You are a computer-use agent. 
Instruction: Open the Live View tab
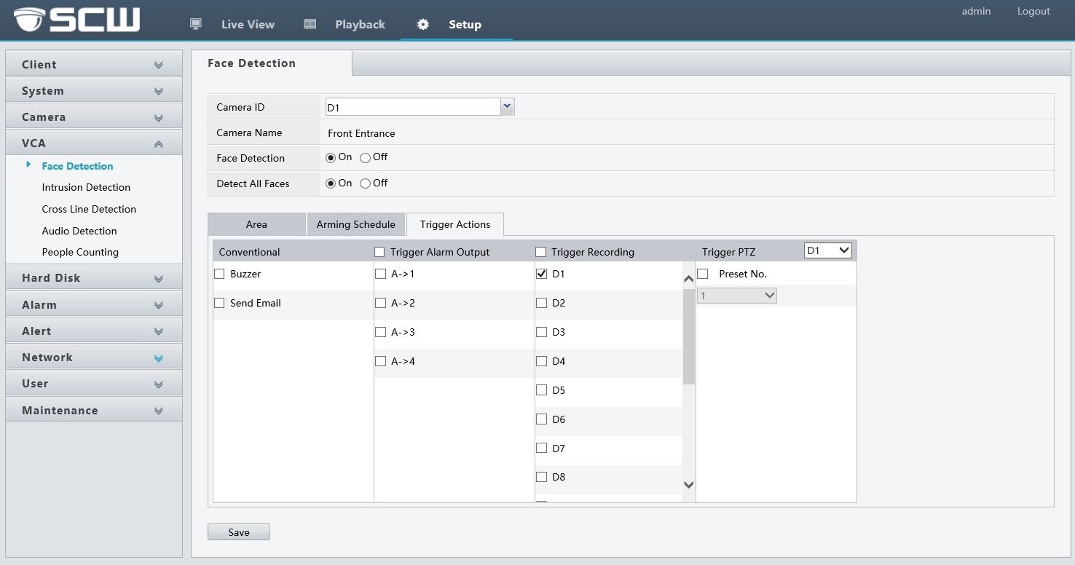(248, 24)
